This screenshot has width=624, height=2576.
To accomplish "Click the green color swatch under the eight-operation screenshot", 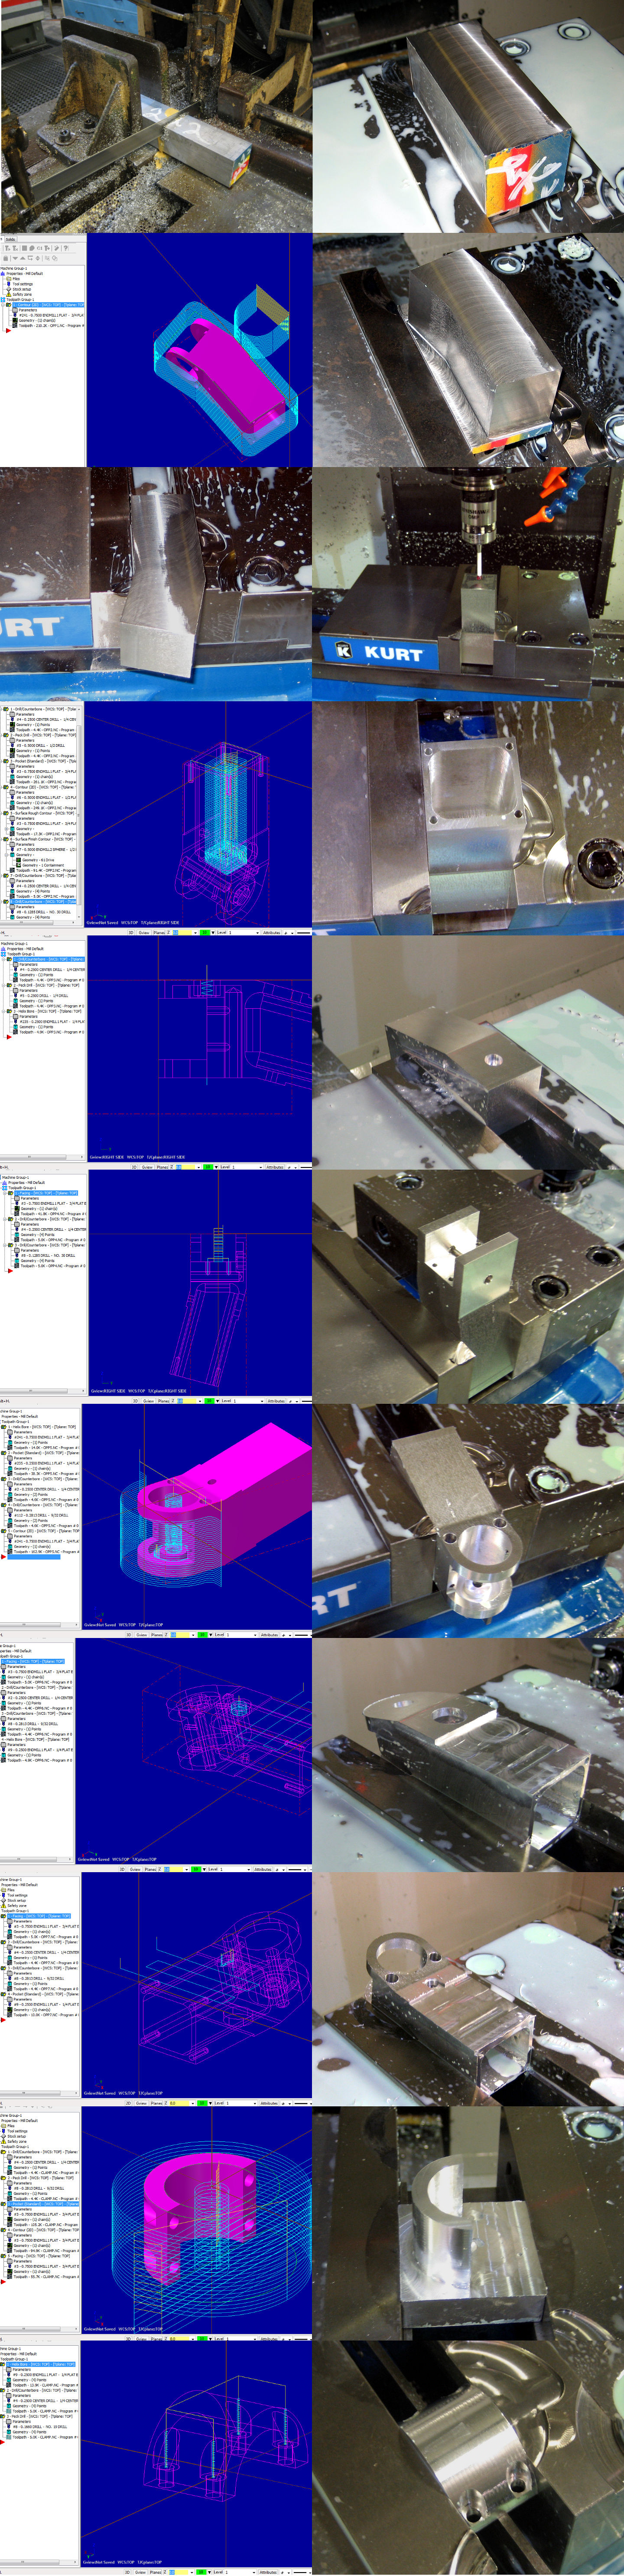I will point(205,932).
